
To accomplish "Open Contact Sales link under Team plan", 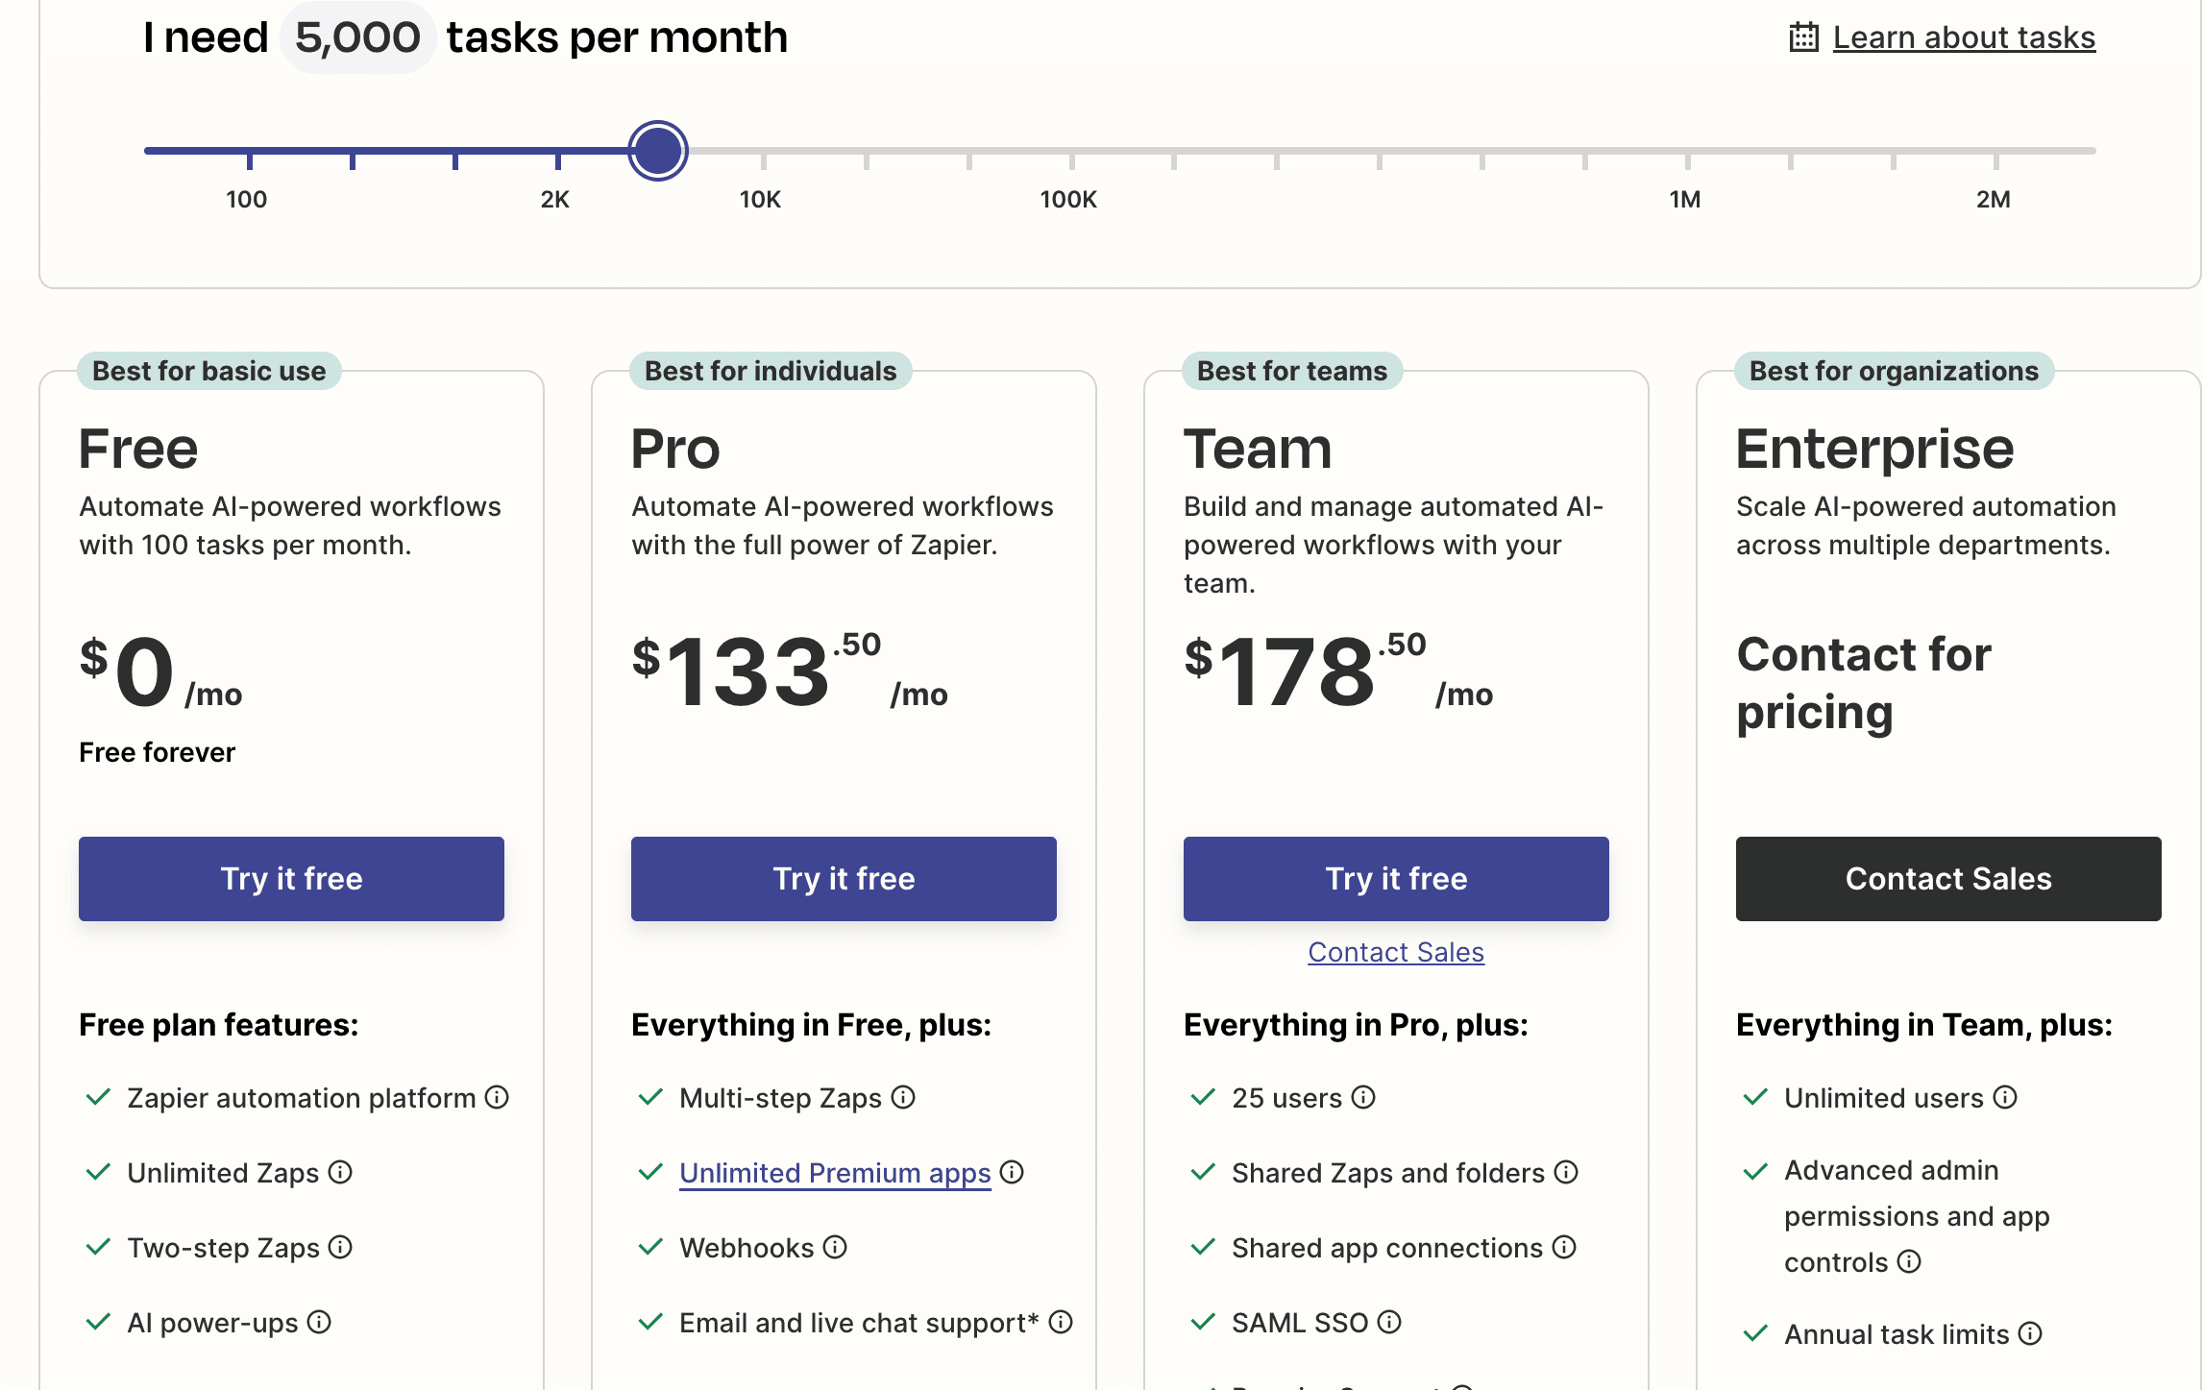I will (1396, 952).
